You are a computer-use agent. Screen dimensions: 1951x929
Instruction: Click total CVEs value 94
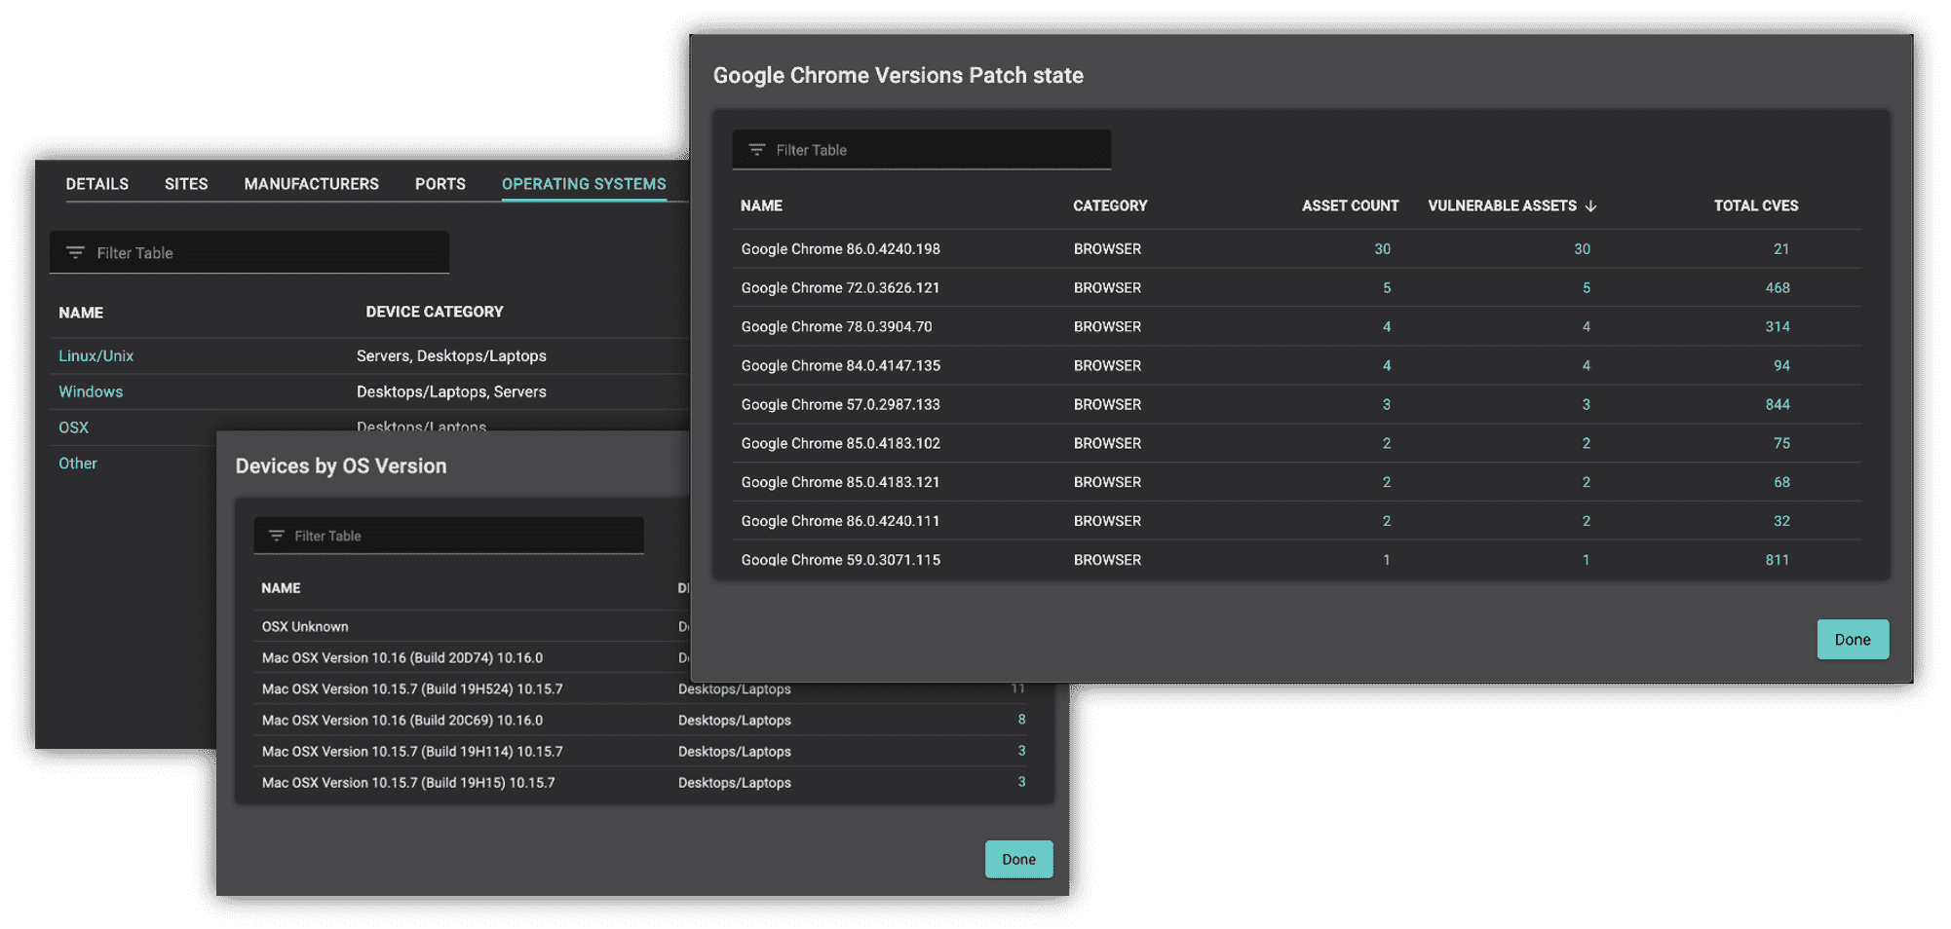tap(1781, 366)
